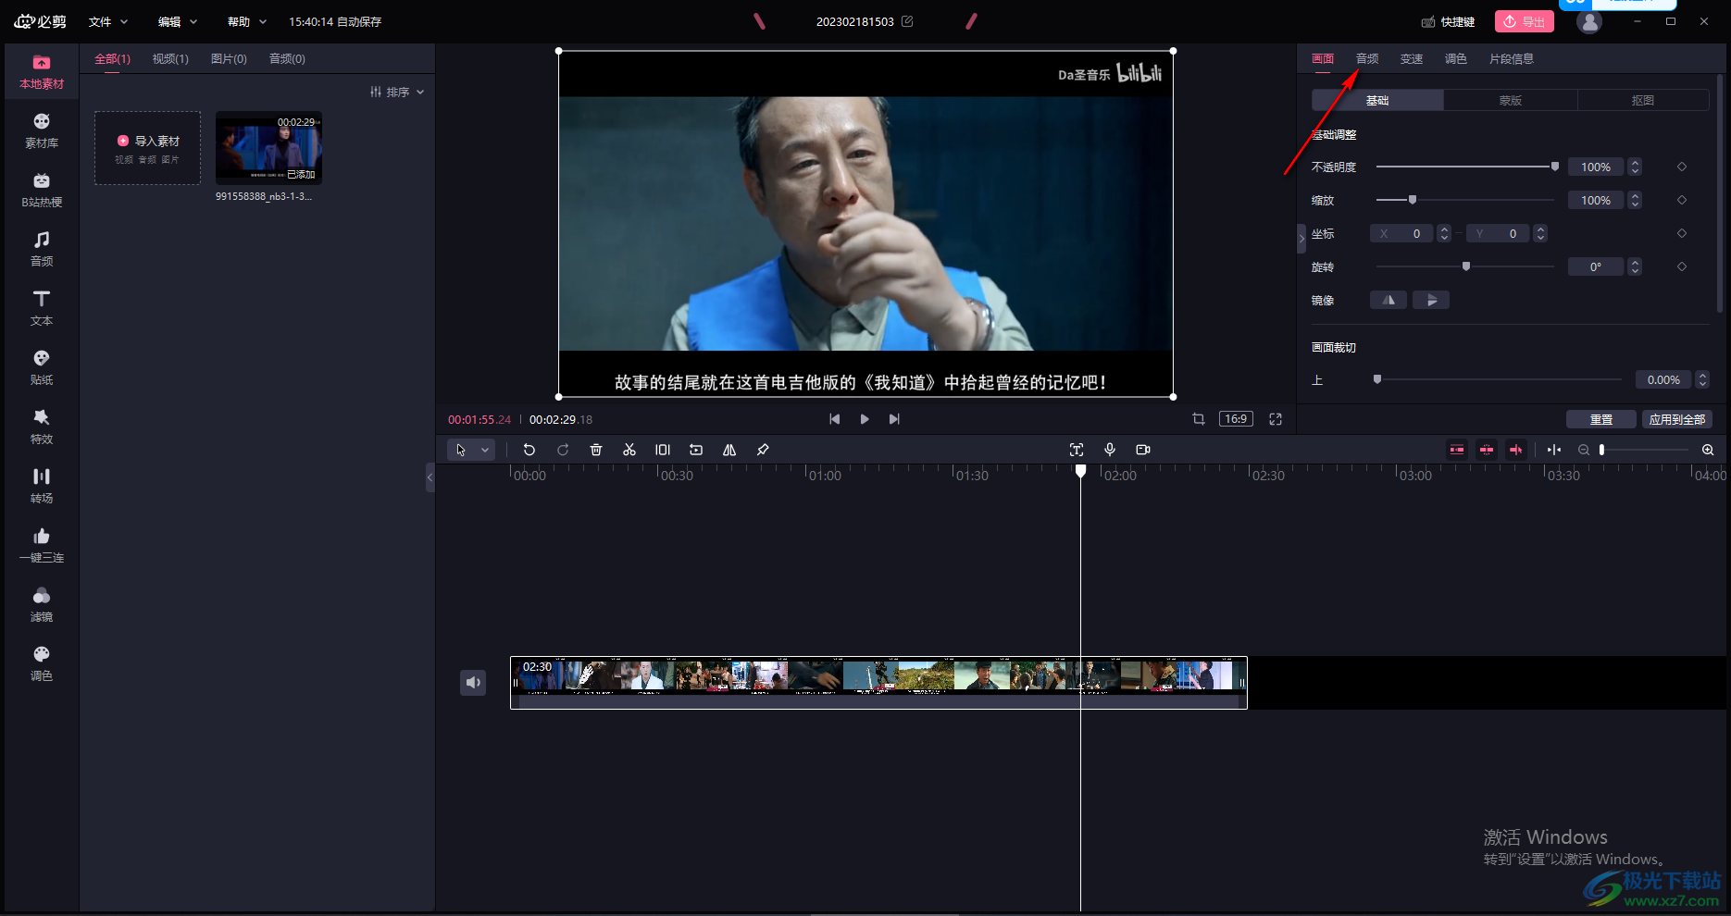Open the 特效 effects sidebar panel

42,427
